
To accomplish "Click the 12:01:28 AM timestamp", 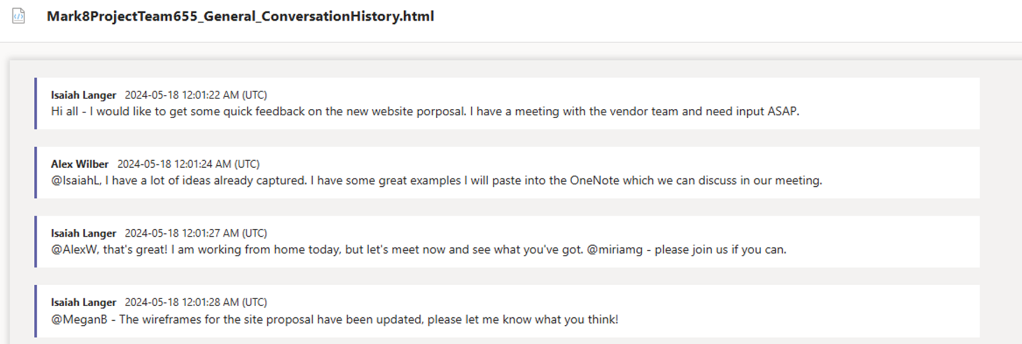I will click(x=195, y=303).
